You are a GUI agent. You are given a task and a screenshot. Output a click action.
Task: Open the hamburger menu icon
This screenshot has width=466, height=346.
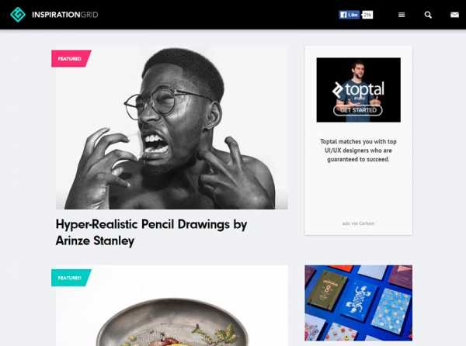point(402,15)
